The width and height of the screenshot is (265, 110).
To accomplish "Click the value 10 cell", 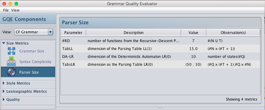I will point(193,57).
